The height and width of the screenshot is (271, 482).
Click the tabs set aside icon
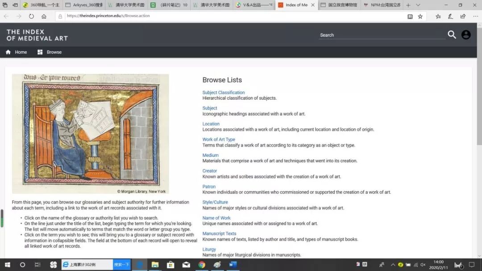(x=5, y=5)
